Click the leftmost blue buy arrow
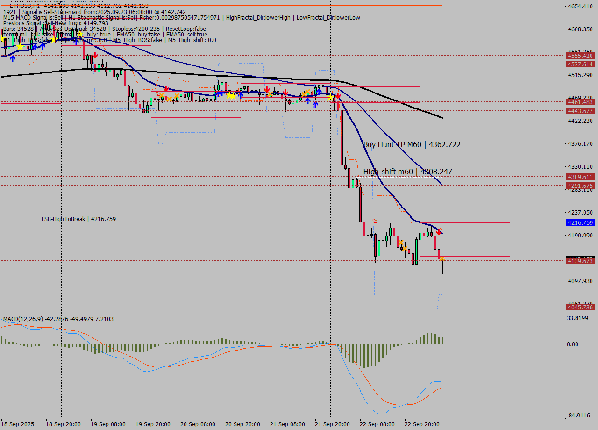Image resolution: width=598 pixels, height=430 pixels. 12,58
